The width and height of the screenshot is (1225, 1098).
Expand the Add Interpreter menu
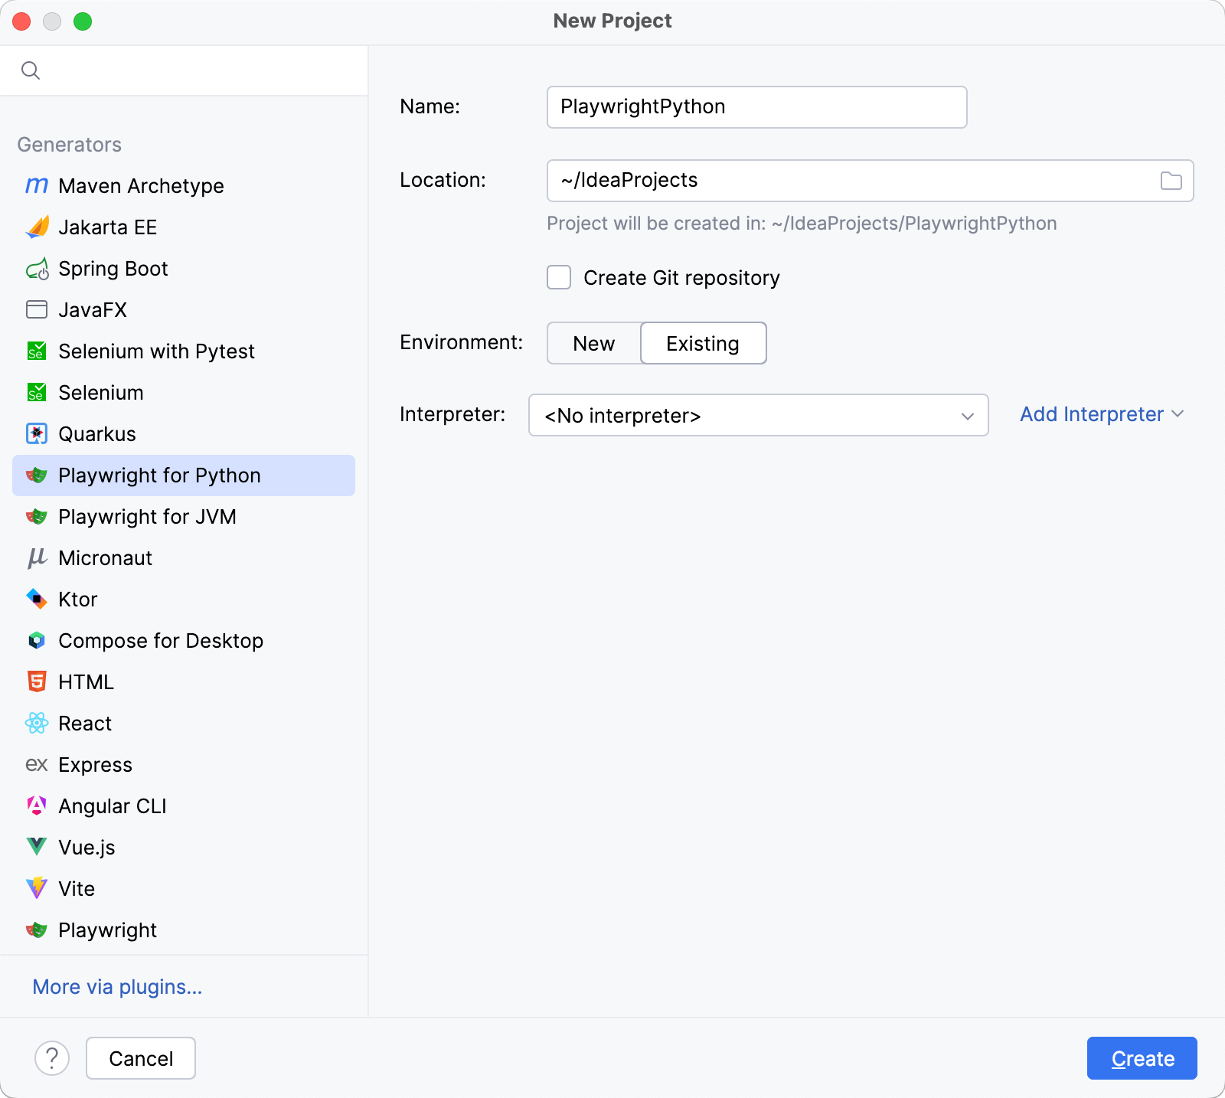(1101, 414)
